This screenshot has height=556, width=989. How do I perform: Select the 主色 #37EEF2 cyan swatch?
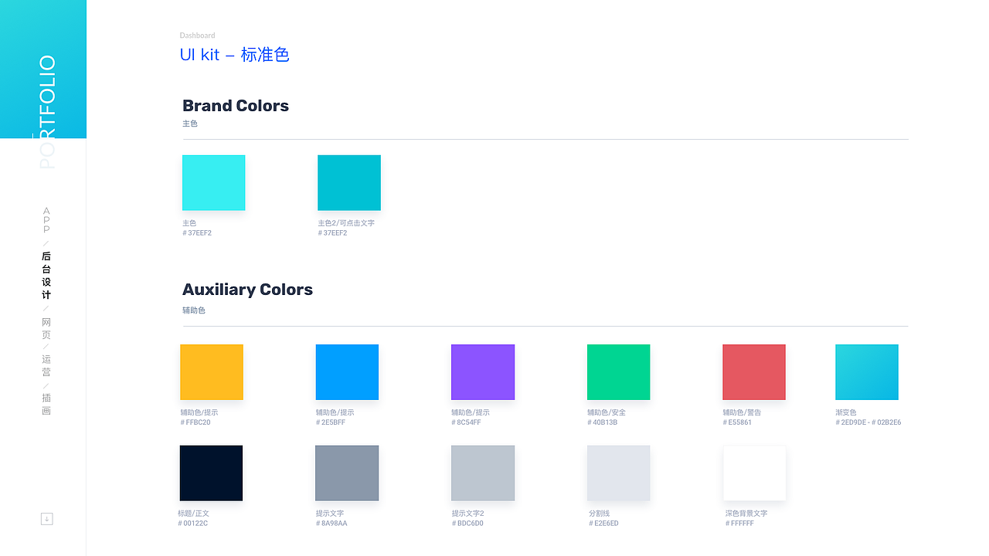pyautogui.click(x=213, y=182)
